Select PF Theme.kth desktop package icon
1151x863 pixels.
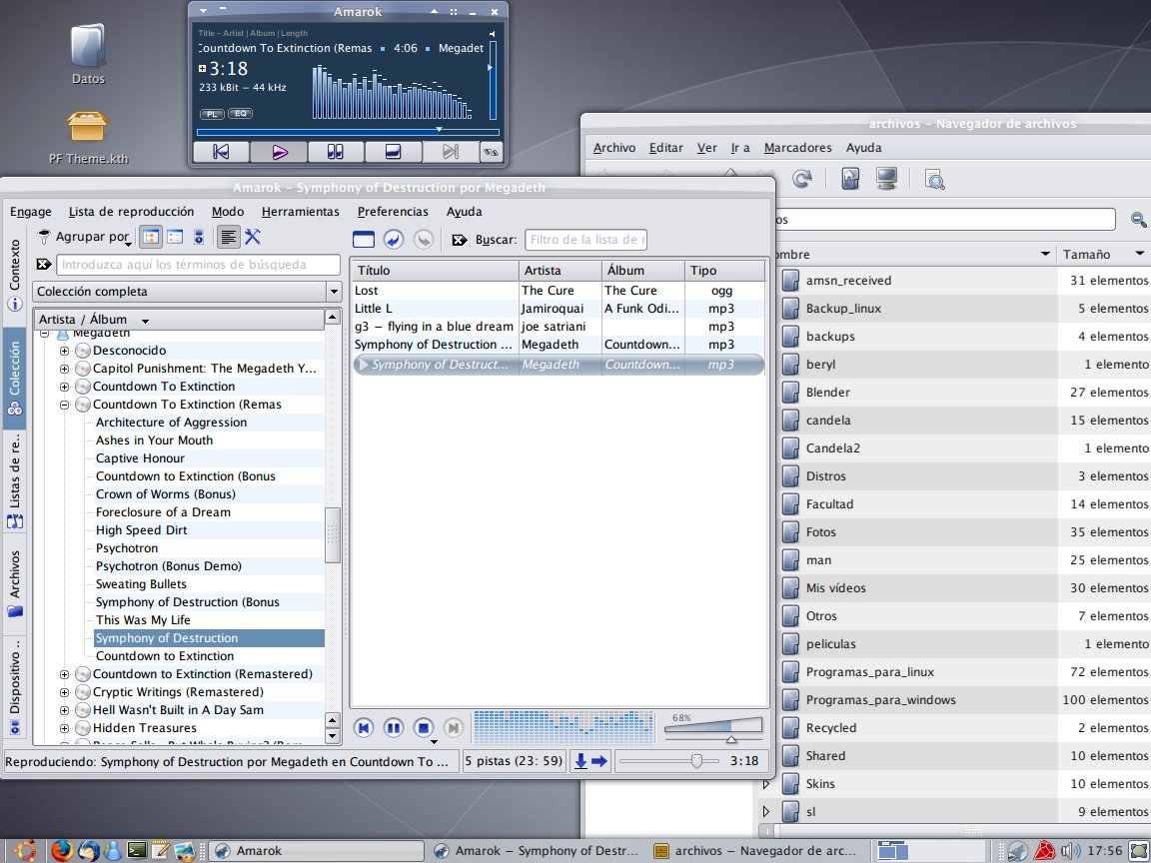(88, 137)
